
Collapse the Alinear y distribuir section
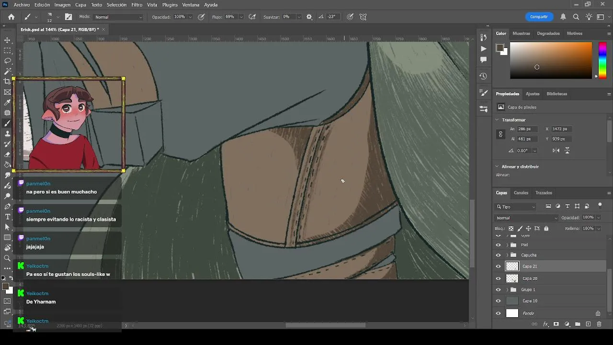[498, 166]
